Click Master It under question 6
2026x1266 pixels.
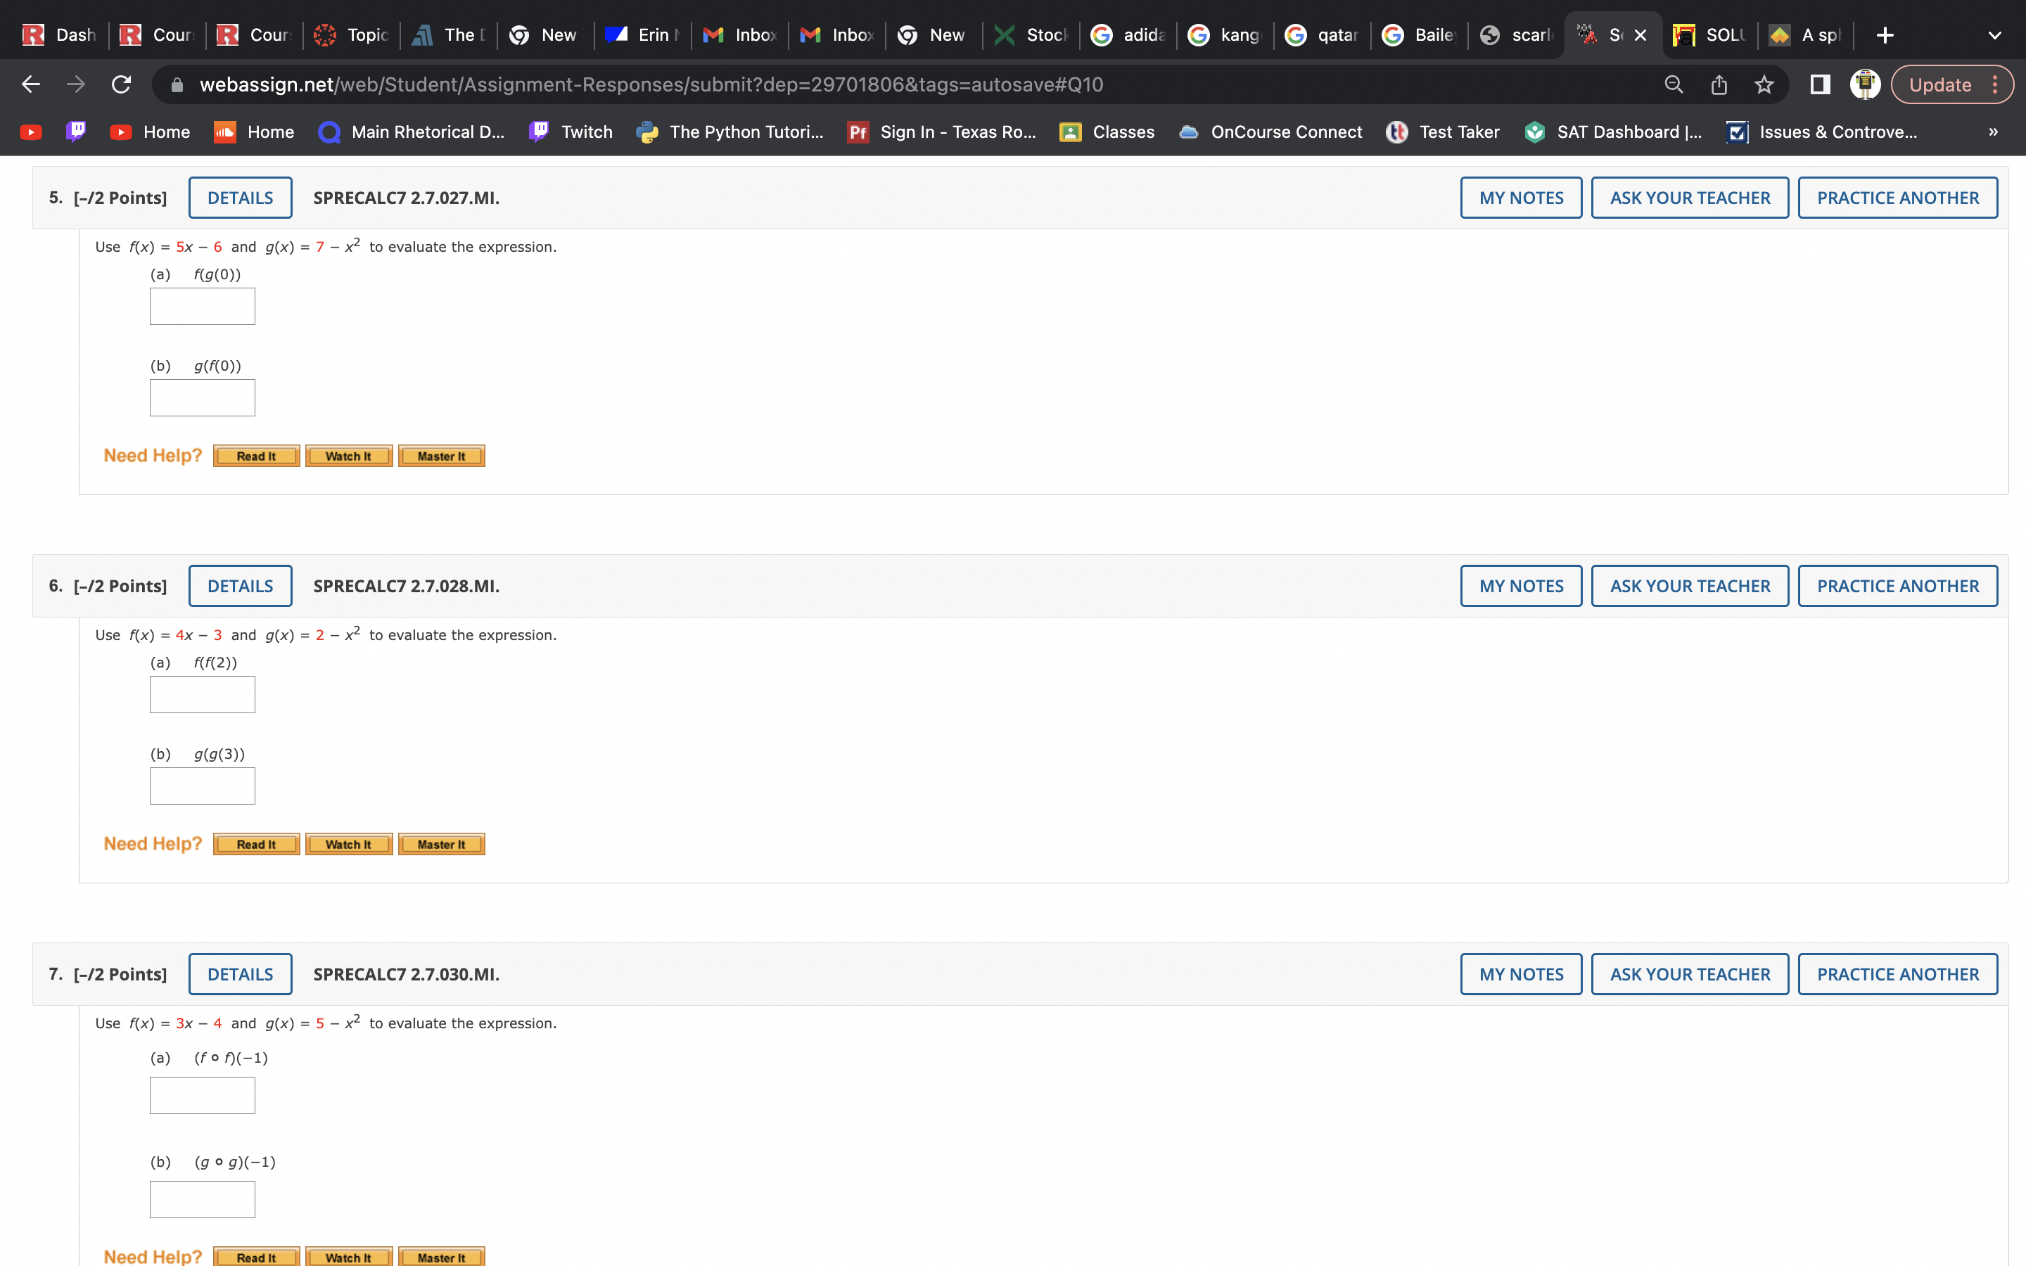(441, 844)
